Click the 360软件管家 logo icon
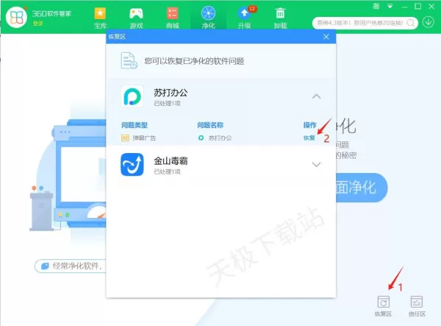The height and width of the screenshot is (326, 441). [17, 17]
